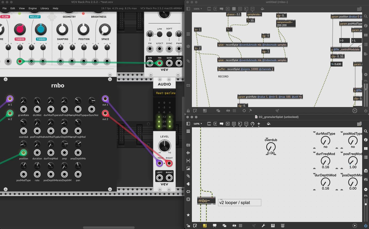Viewport: 369px width, 229px height.
Task: Click search icon in untitled rnbo~ right sidebar
Action: tap(365, 16)
